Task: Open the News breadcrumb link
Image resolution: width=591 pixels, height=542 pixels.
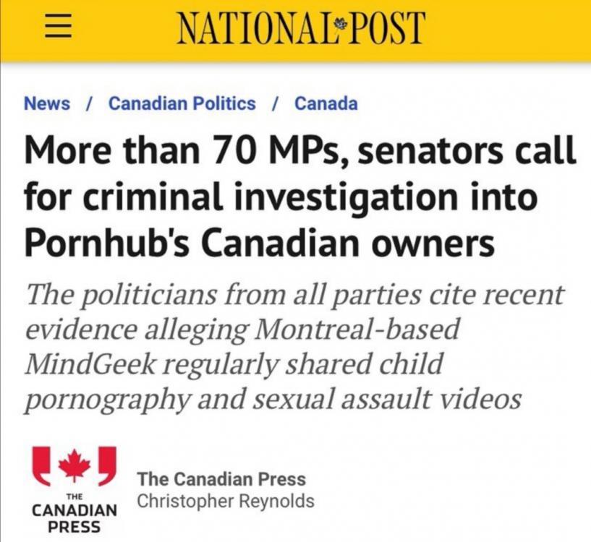Action: pos(47,103)
